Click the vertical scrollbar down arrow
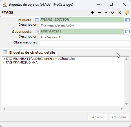This screenshot has width=131, height=127. click(126, 104)
